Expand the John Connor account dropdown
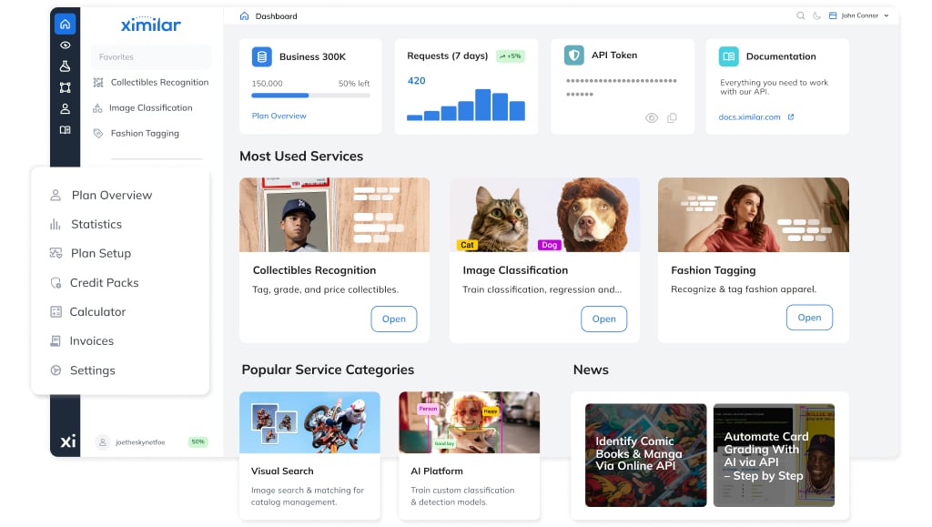 (x=886, y=16)
